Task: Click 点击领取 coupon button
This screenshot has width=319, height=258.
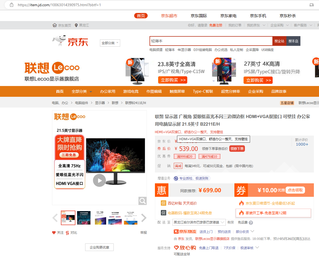Action: point(295,190)
